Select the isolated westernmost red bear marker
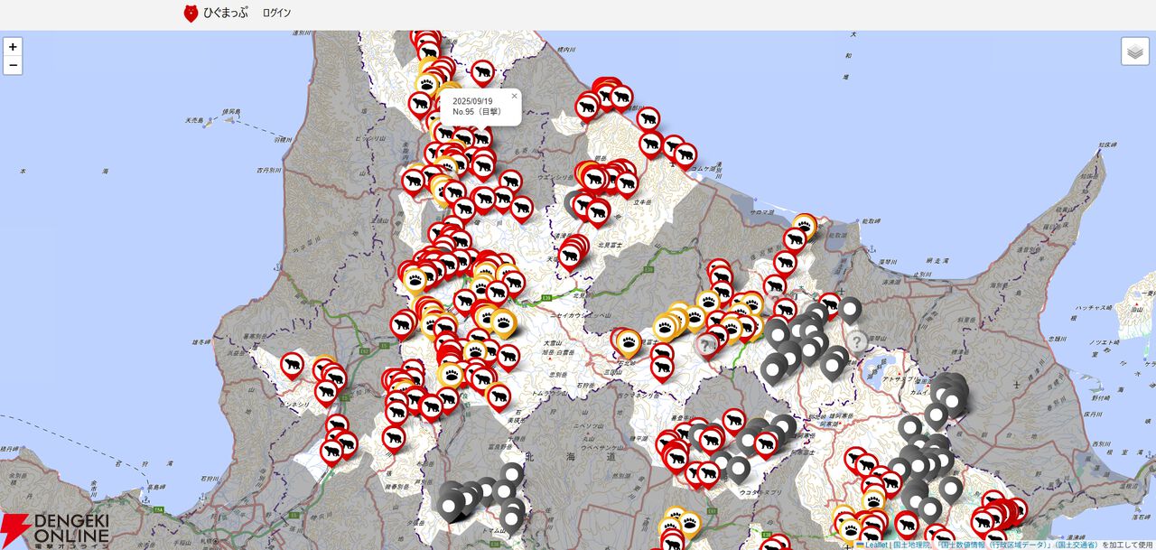 (292, 363)
